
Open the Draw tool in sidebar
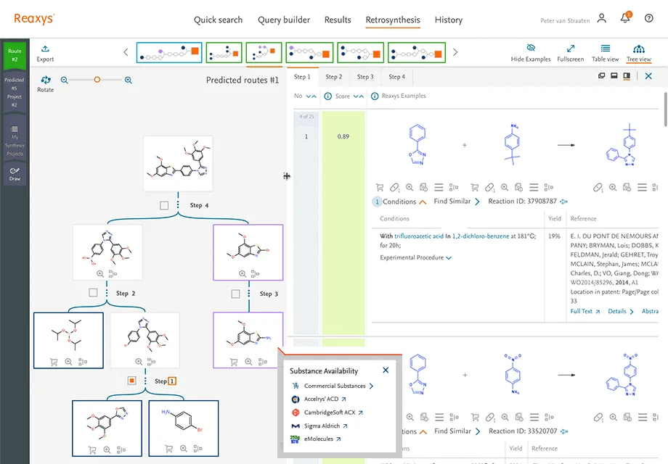pyautogui.click(x=15, y=173)
